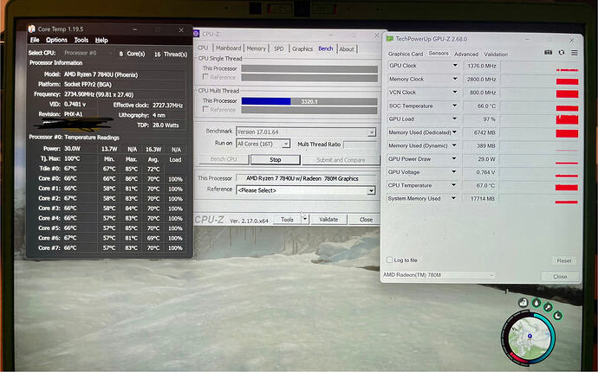Click the Close button in CPU-Z
The image size is (598, 372).
point(366,220)
